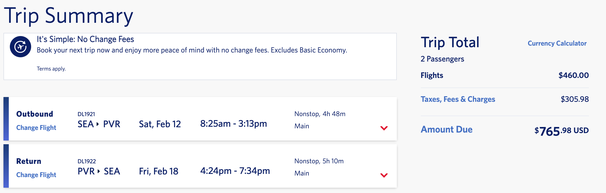Click the 2 Passengers text
The image size is (606, 193).
(x=442, y=59)
